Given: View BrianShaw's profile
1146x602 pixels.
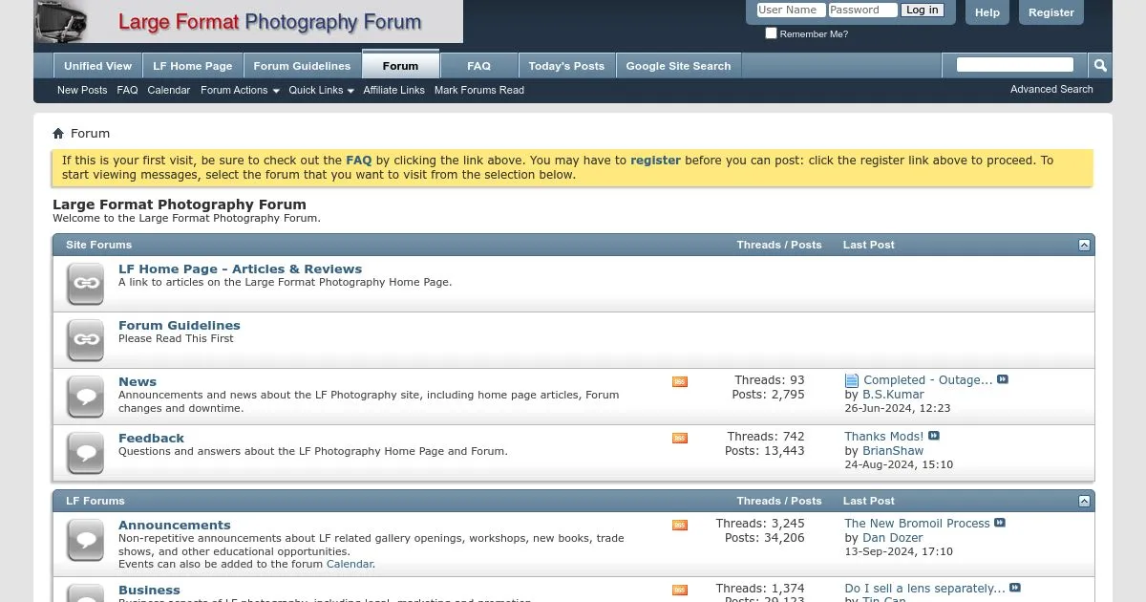Looking at the screenshot, I should [893, 451].
